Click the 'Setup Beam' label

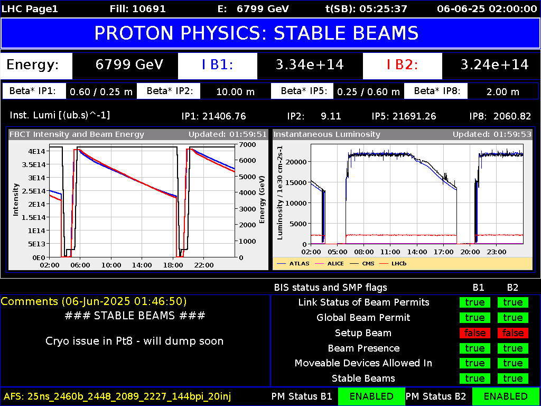coord(363,333)
